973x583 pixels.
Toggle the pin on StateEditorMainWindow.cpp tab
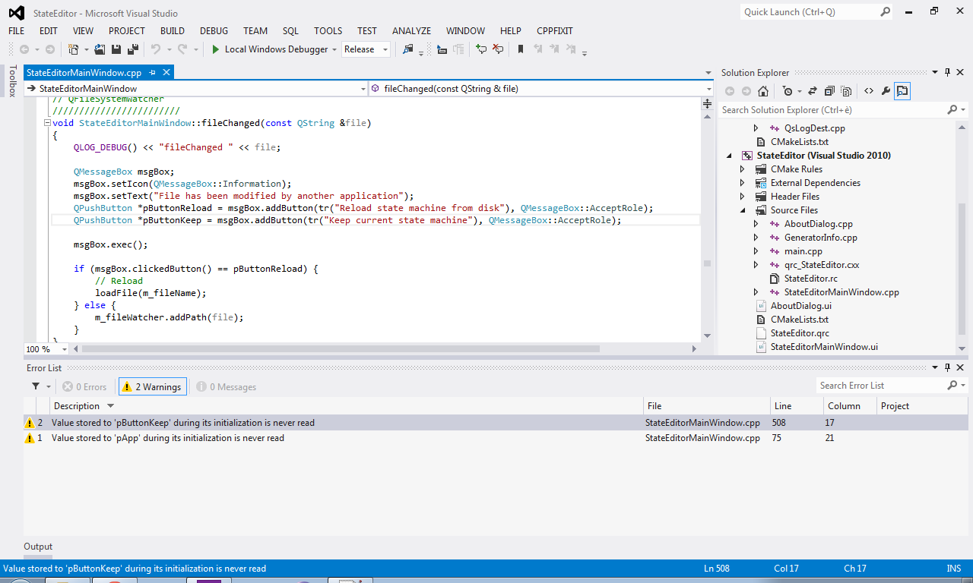click(x=152, y=73)
